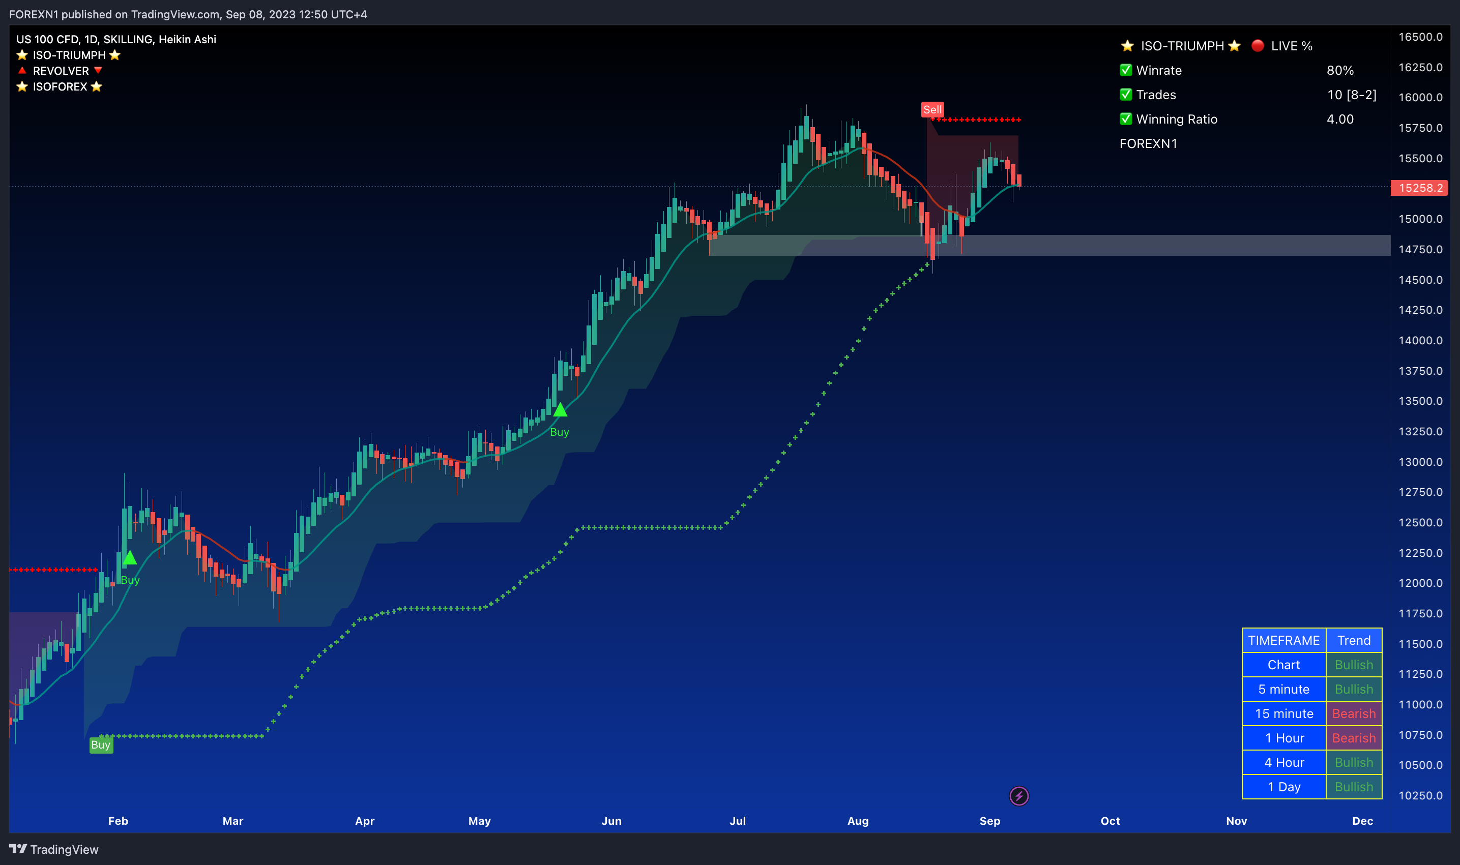Click the 5 minute row label
The width and height of the screenshot is (1460, 865).
(x=1284, y=689)
